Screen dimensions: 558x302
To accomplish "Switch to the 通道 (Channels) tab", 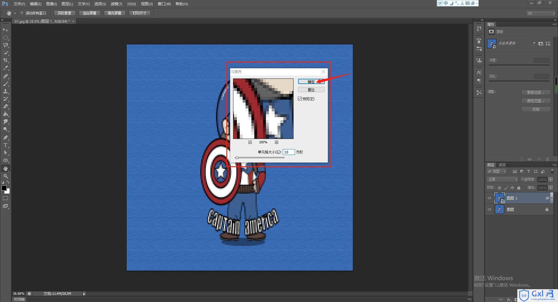I will point(502,165).
